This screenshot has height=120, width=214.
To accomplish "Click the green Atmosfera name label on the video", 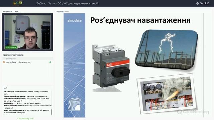I will click(11, 47).
